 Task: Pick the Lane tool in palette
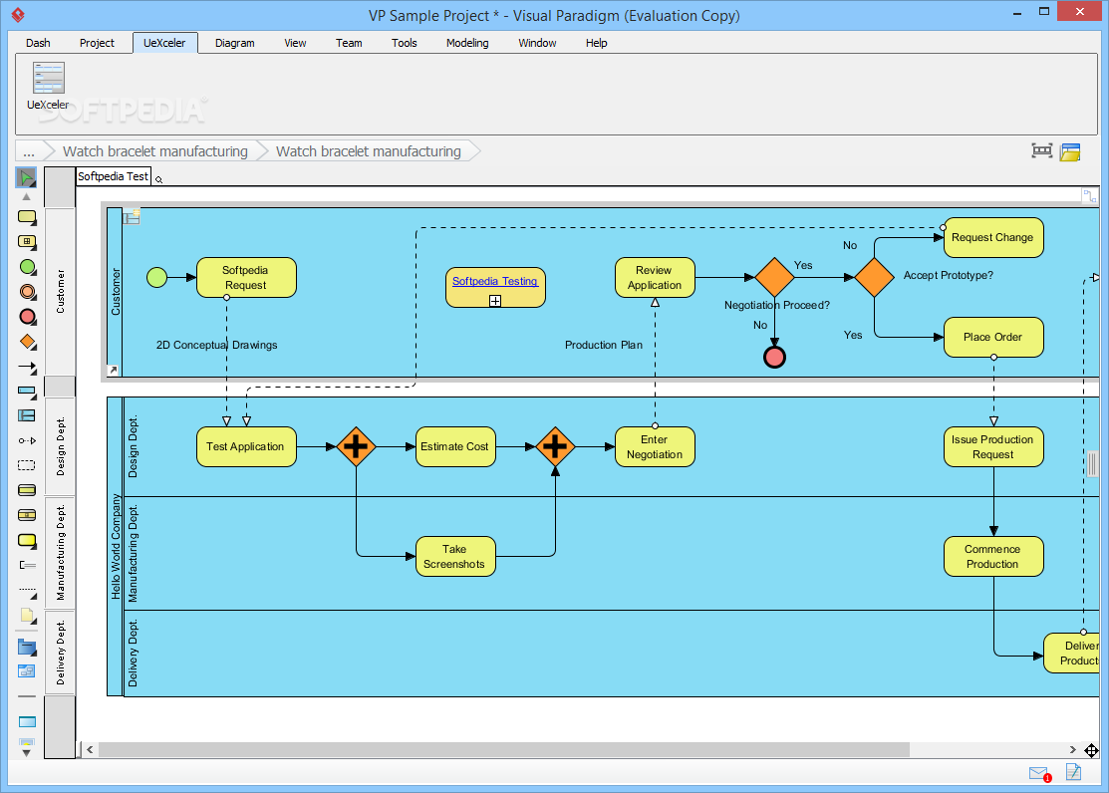click(x=27, y=415)
